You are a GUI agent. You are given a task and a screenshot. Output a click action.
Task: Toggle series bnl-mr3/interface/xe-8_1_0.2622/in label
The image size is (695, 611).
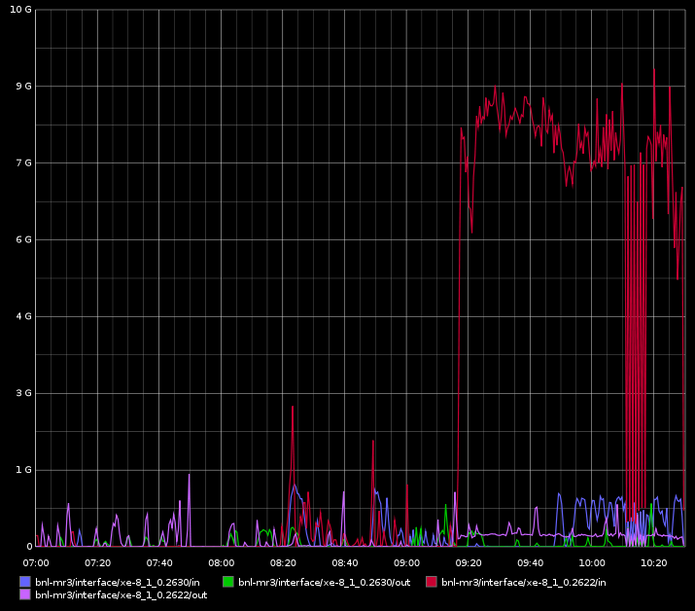[x=523, y=582]
